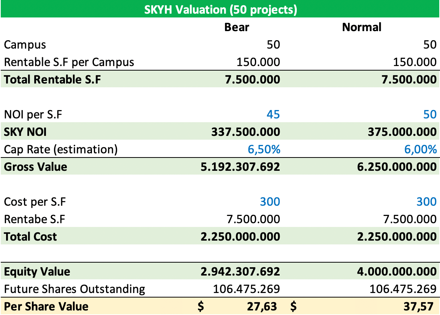Select Total Cost 2.250.000.000 under Bear

(x=241, y=236)
